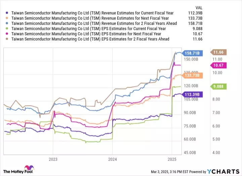The height and width of the screenshot is (176, 242).
Task: Click the VAL column header
Action: [199, 8]
